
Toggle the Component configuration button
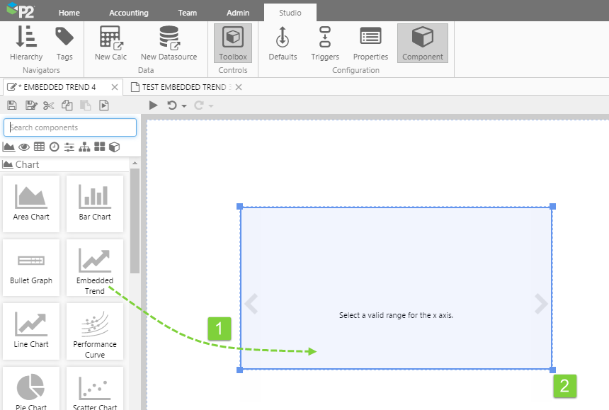(x=423, y=43)
